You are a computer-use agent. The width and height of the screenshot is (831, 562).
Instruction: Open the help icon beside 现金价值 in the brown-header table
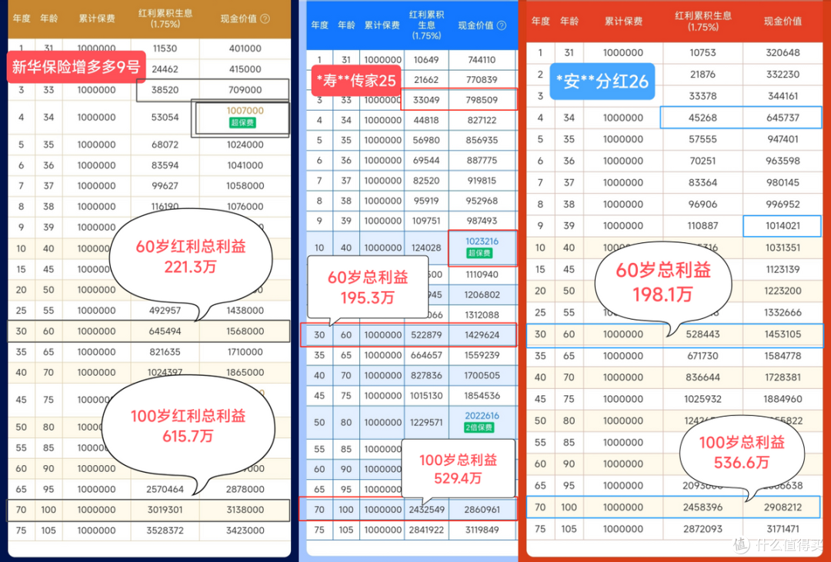[265, 18]
